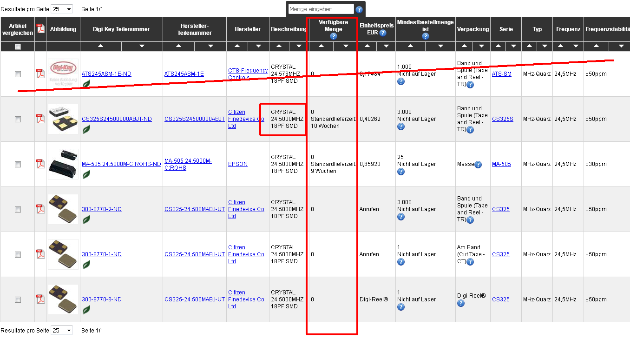Open EPSON manufacturer link
Viewport: 630px width, 339px height.
(238, 164)
